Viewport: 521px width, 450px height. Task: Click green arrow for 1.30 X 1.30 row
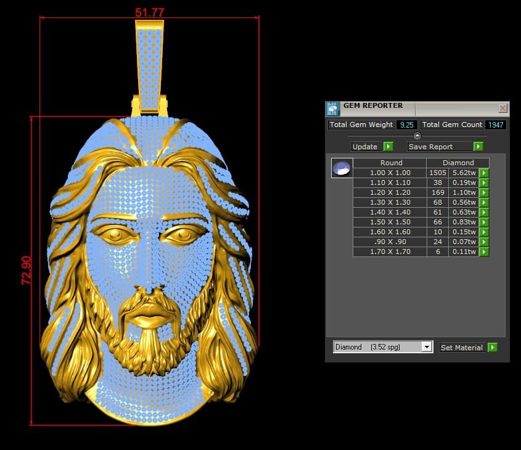(x=484, y=203)
